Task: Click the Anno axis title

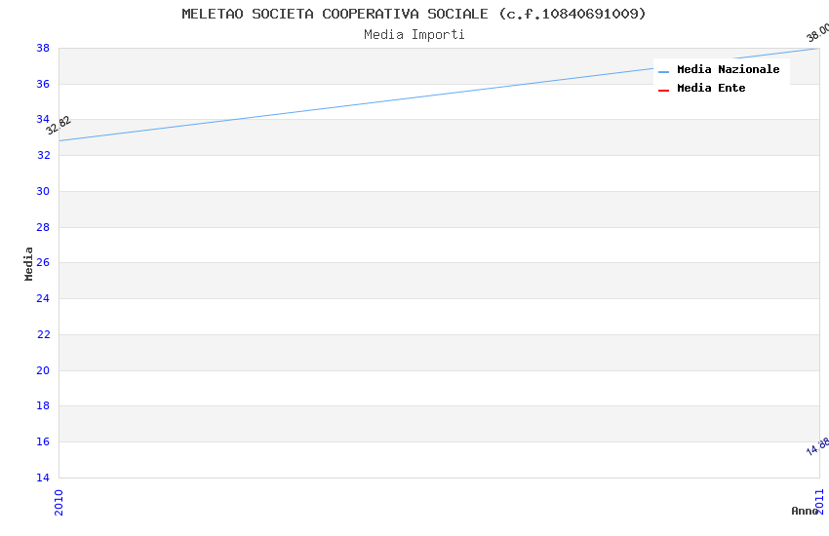Action: pos(805,511)
